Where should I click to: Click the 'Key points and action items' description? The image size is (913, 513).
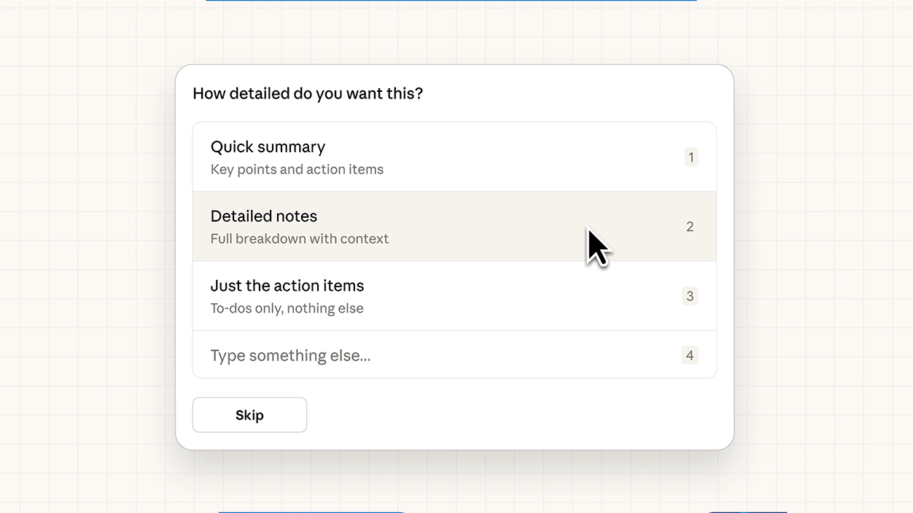(297, 170)
